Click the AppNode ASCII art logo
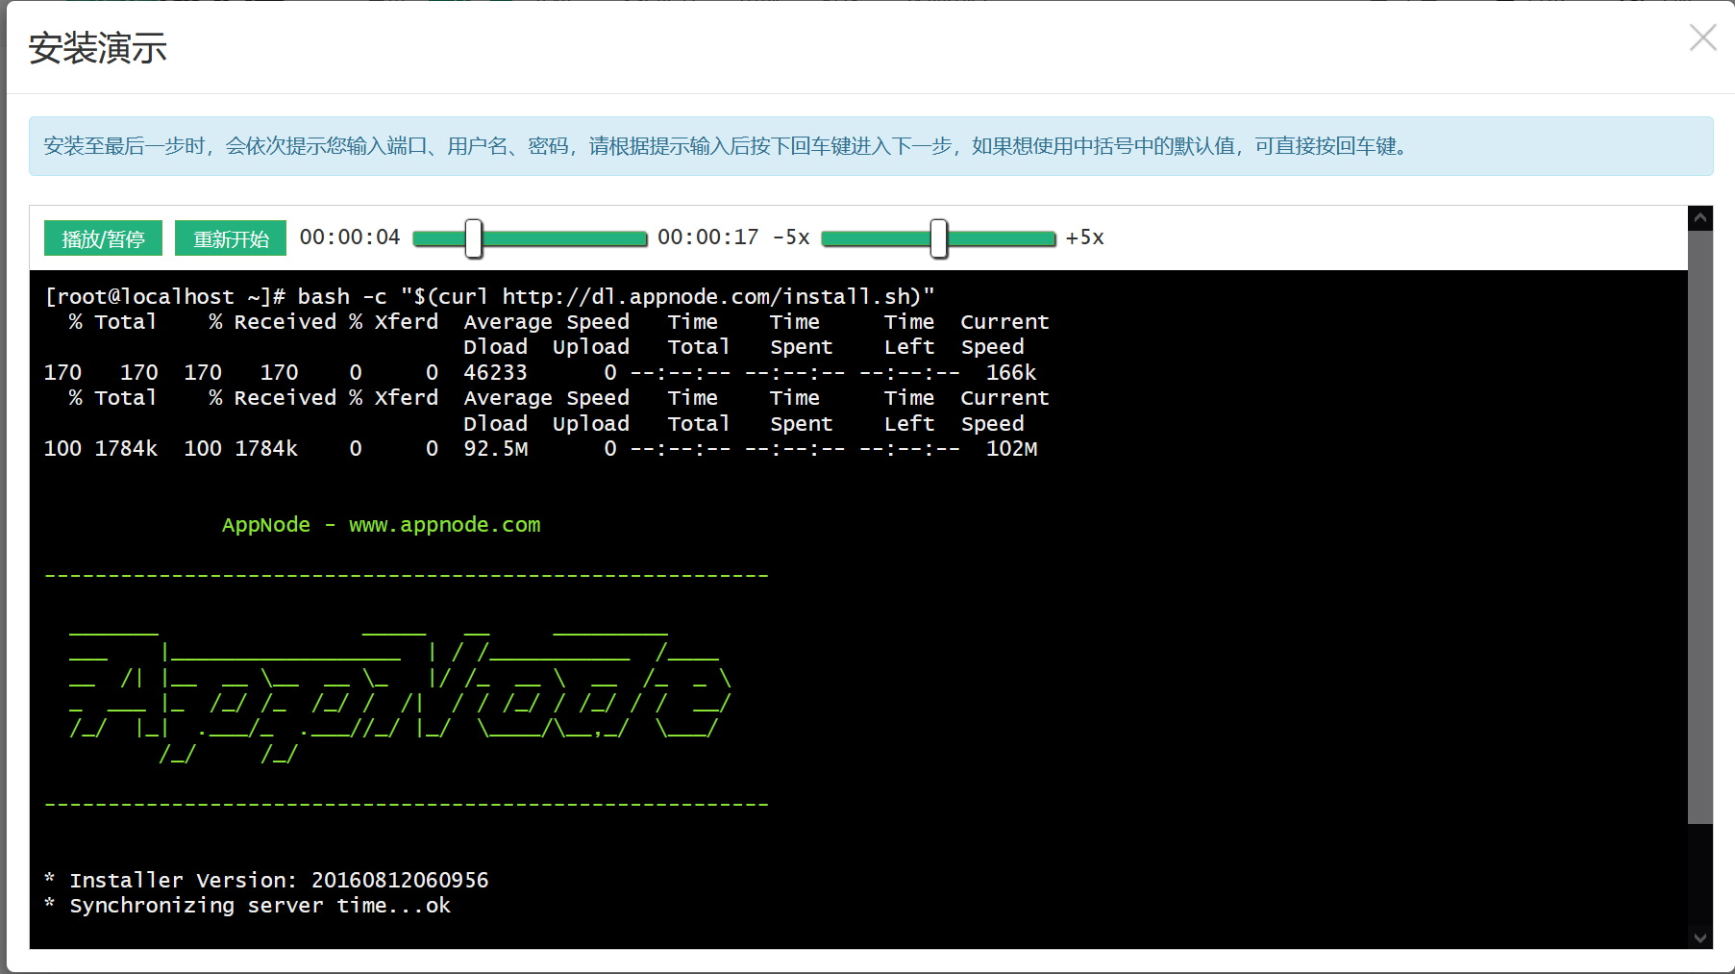 point(400,696)
